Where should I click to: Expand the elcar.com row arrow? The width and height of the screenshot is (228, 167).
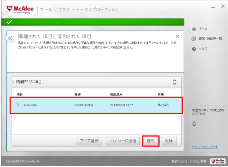tap(18, 104)
